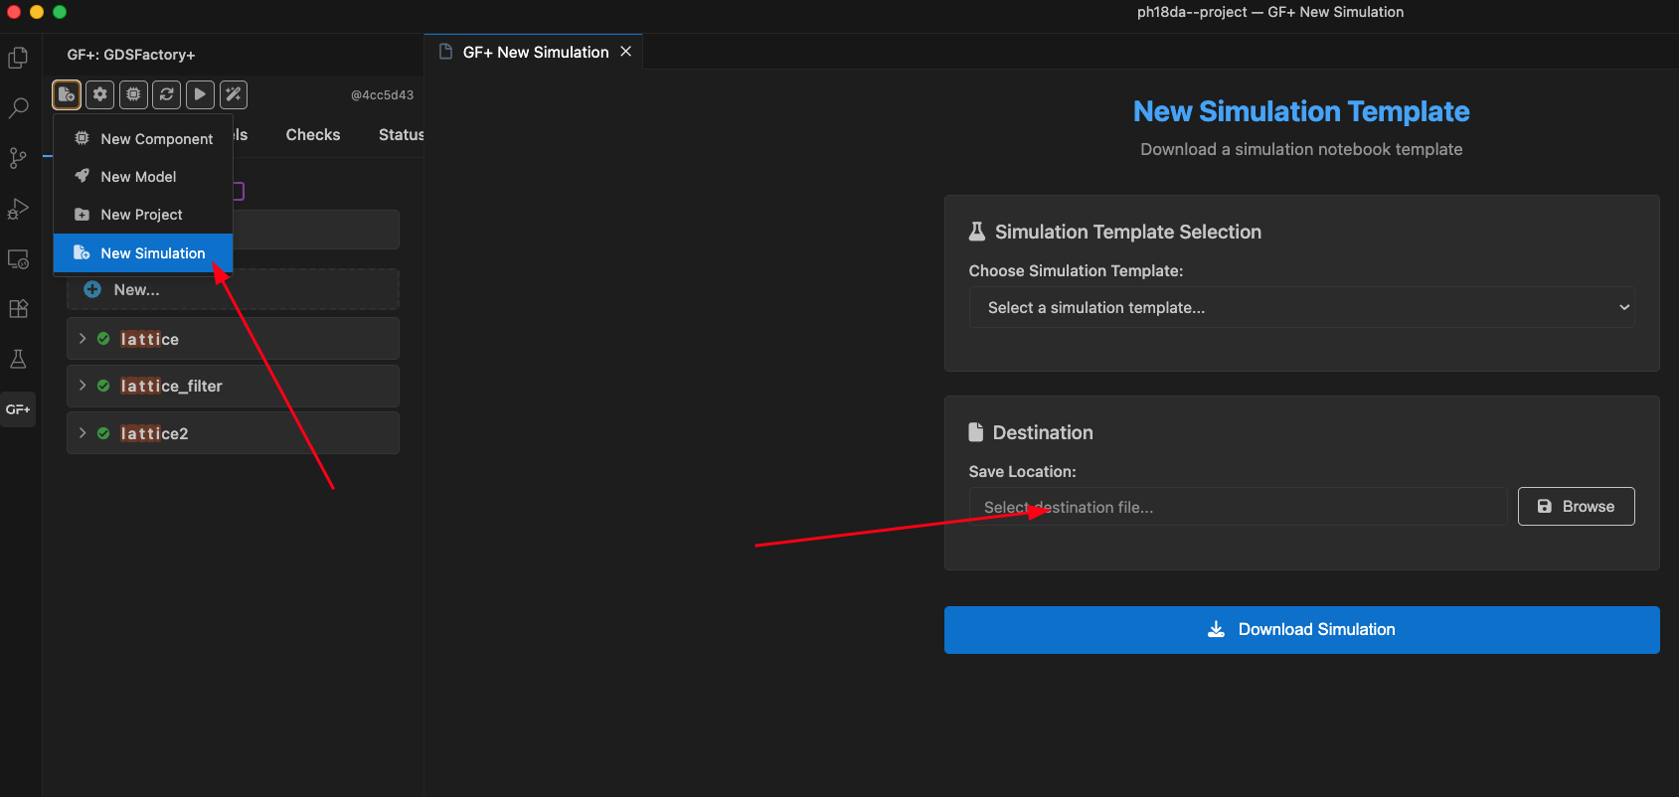Open the Search view in the activity bar
Screen dimensions: 1679x797
coord(18,107)
